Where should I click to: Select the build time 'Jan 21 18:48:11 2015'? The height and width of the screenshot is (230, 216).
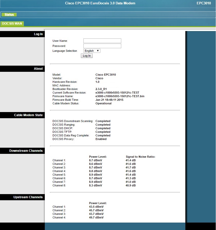[x=109, y=100]
